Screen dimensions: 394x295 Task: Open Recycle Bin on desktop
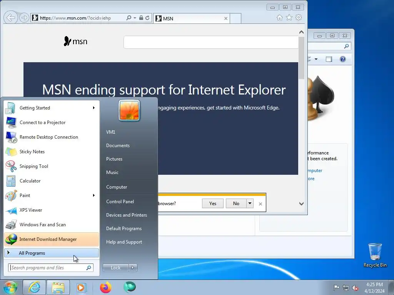pyautogui.click(x=375, y=255)
